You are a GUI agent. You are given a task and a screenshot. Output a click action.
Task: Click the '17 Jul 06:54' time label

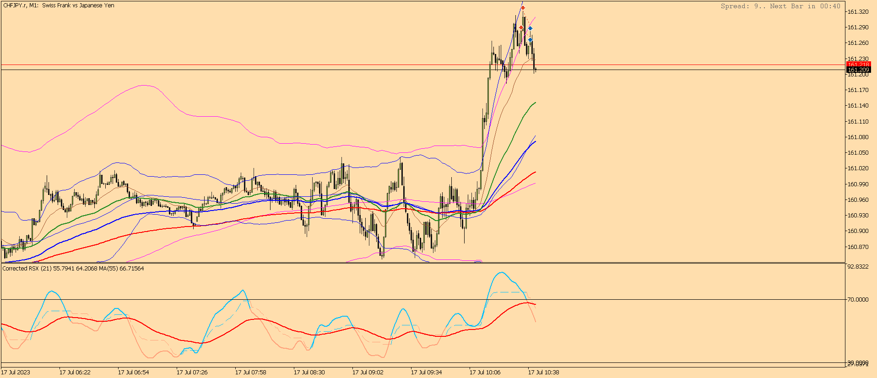134,373
